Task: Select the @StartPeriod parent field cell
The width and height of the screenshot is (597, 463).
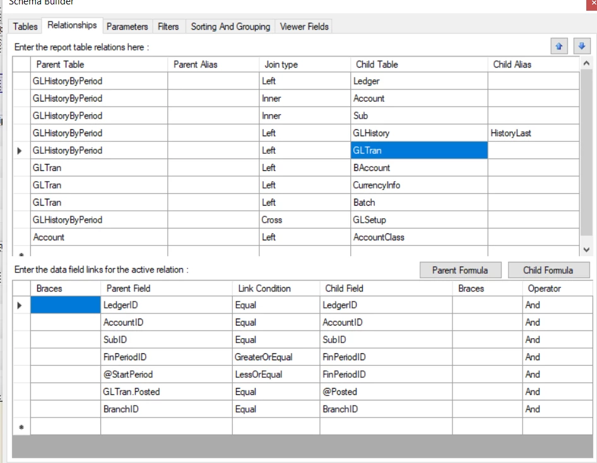Action: point(167,374)
